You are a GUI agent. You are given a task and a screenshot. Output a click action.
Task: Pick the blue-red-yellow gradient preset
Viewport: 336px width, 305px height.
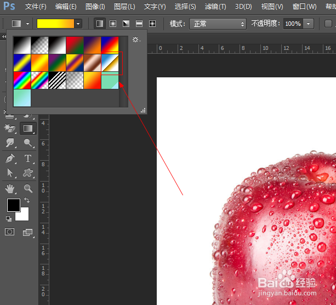pos(110,45)
